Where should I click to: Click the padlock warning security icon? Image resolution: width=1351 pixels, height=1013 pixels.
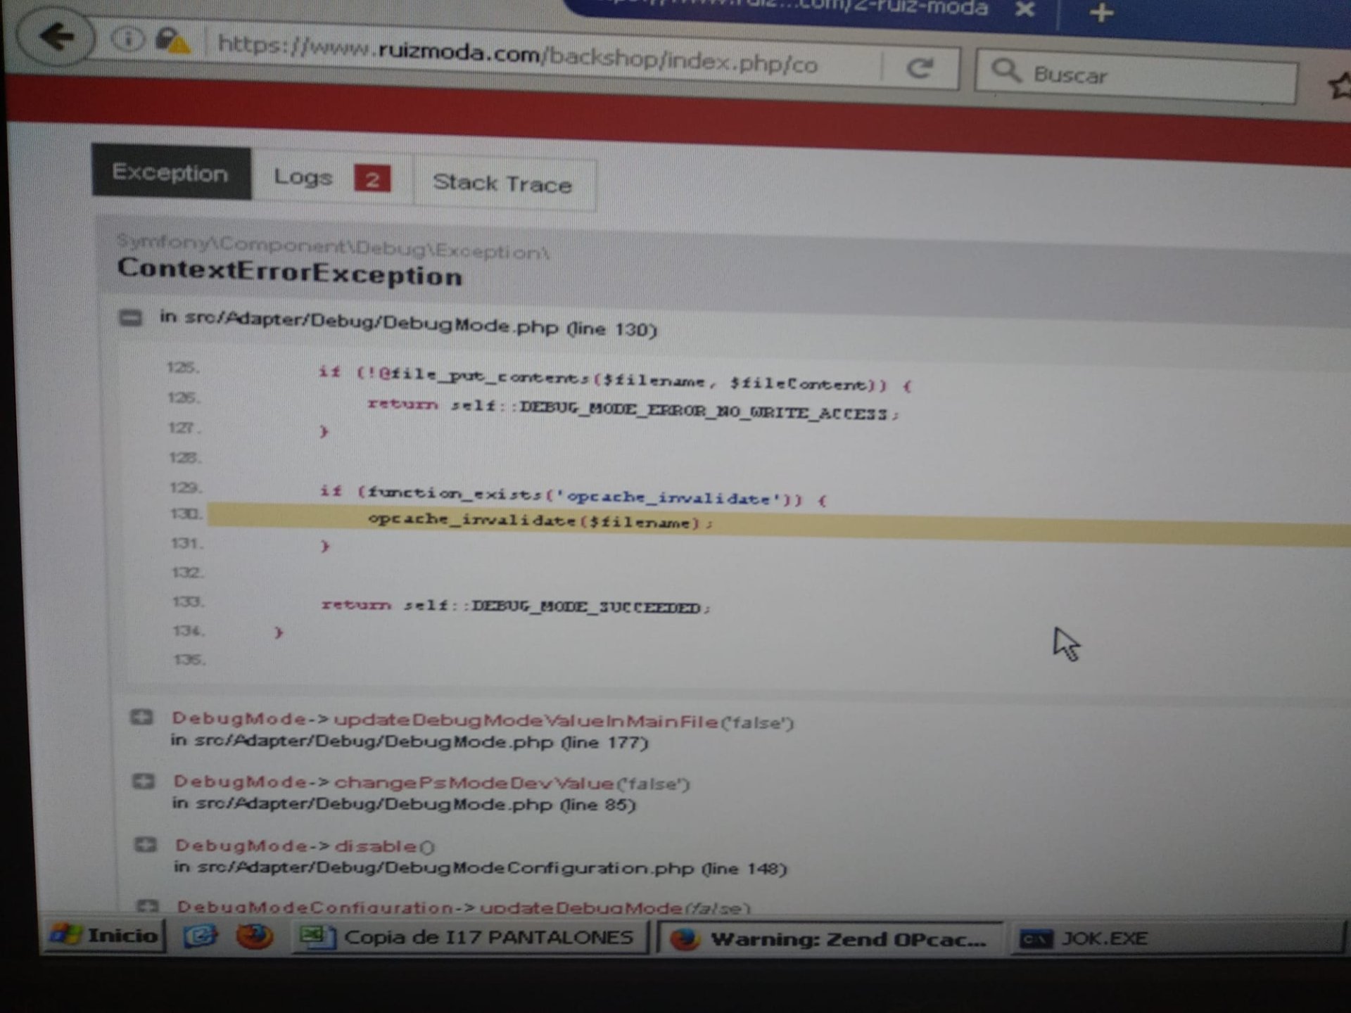click(x=172, y=41)
